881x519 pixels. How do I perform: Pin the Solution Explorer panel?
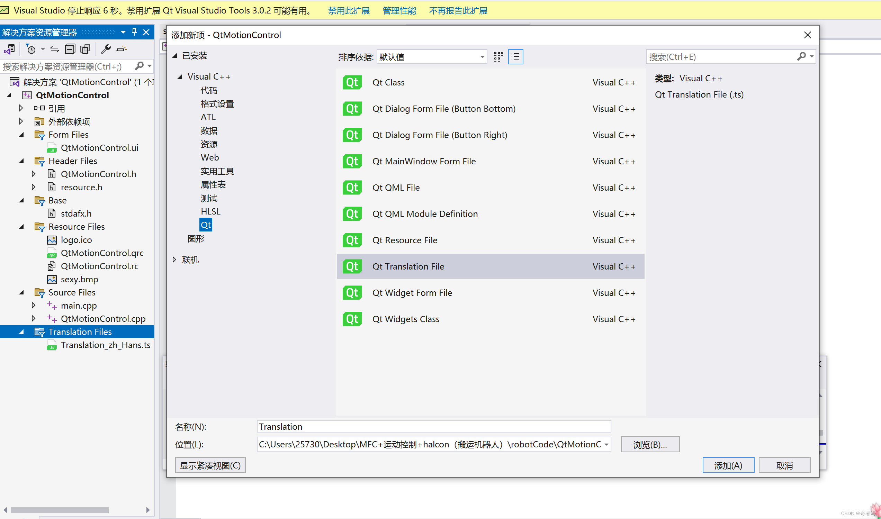click(x=134, y=32)
